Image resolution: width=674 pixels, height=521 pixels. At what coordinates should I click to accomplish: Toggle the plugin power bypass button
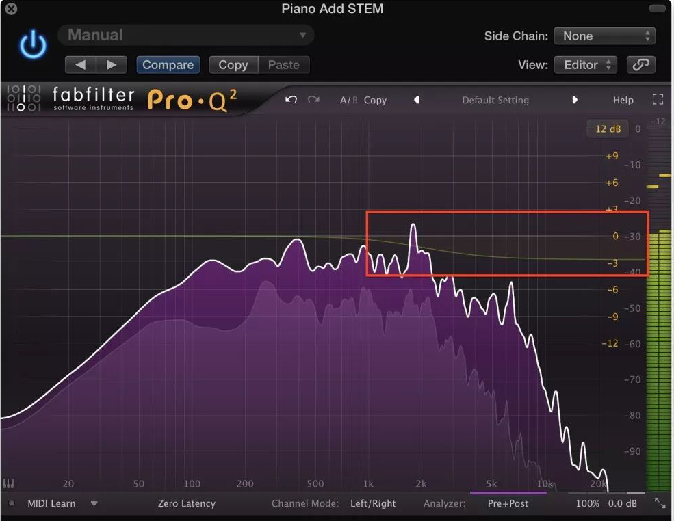[x=33, y=44]
